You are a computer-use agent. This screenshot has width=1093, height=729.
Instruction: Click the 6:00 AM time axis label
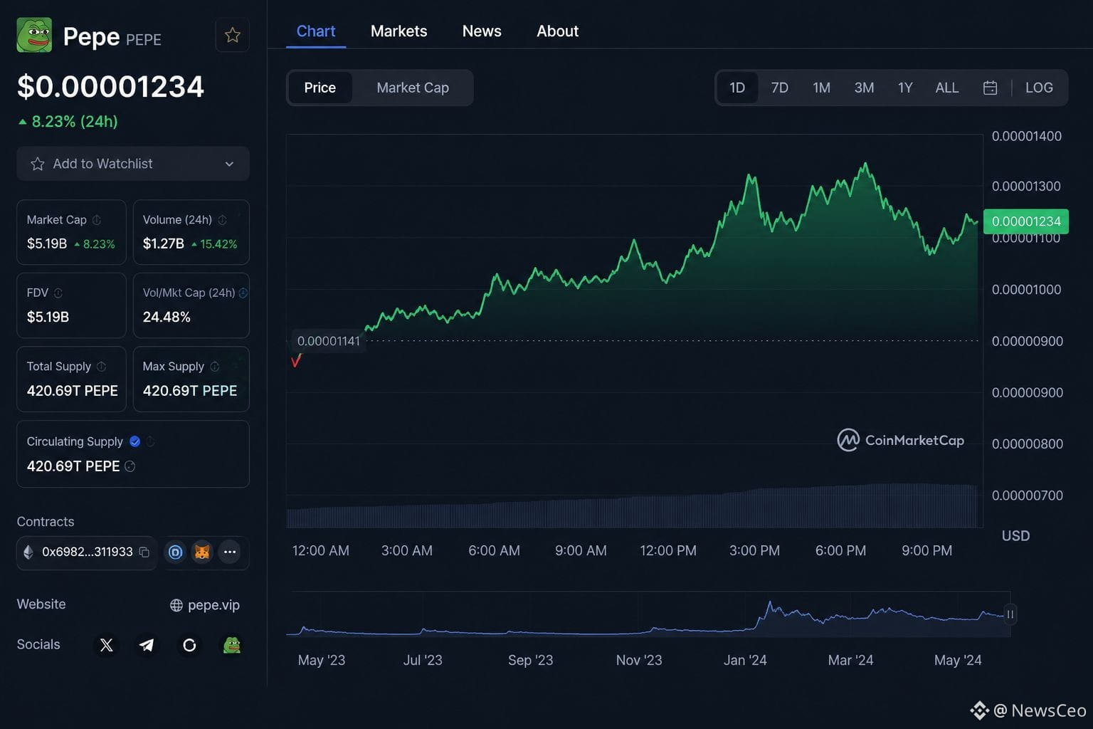(494, 551)
